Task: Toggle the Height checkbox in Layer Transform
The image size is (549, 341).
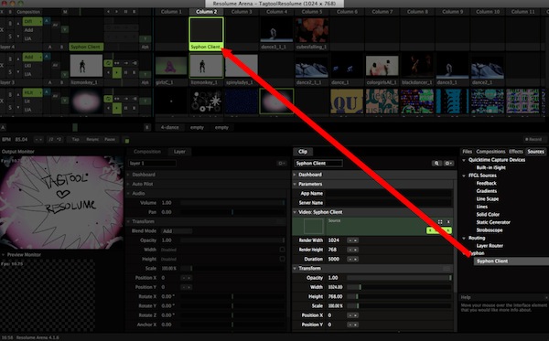Action: (x=282, y=259)
